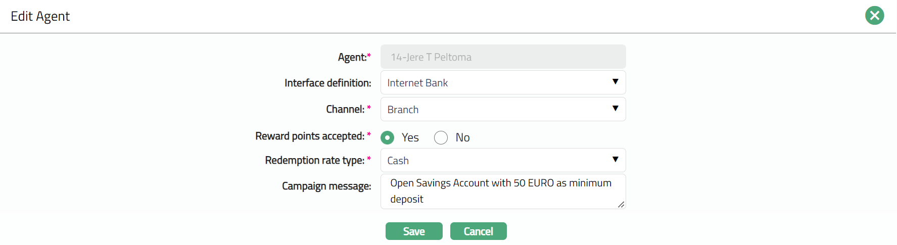Click the "Campaign message:" label

326,186
